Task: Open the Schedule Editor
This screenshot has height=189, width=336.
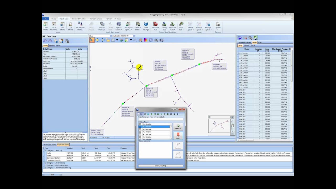Action: [138, 26]
